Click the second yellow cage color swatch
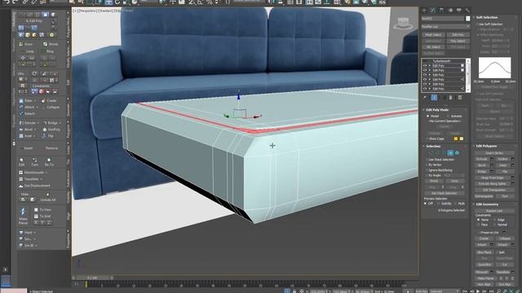Screen dimensions: 522x293 tap(462, 138)
